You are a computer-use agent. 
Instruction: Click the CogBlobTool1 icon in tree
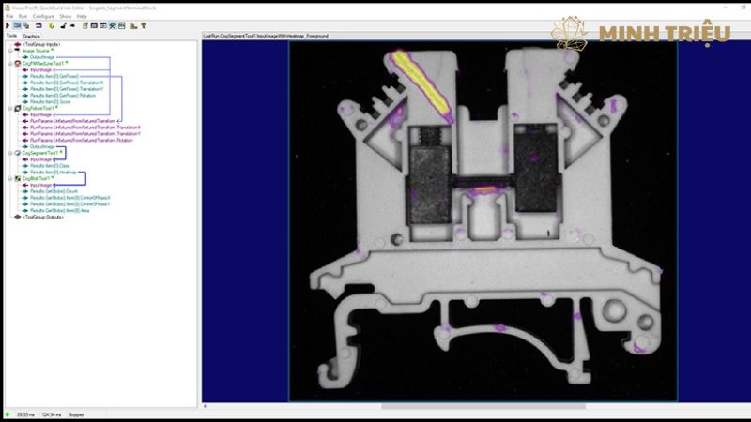(x=18, y=178)
